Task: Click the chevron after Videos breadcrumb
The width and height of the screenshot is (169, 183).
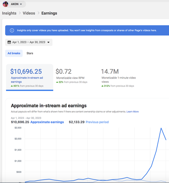Action: pyautogui.click(x=39, y=13)
